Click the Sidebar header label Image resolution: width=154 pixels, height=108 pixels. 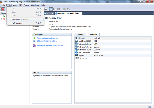click(3, 13)
